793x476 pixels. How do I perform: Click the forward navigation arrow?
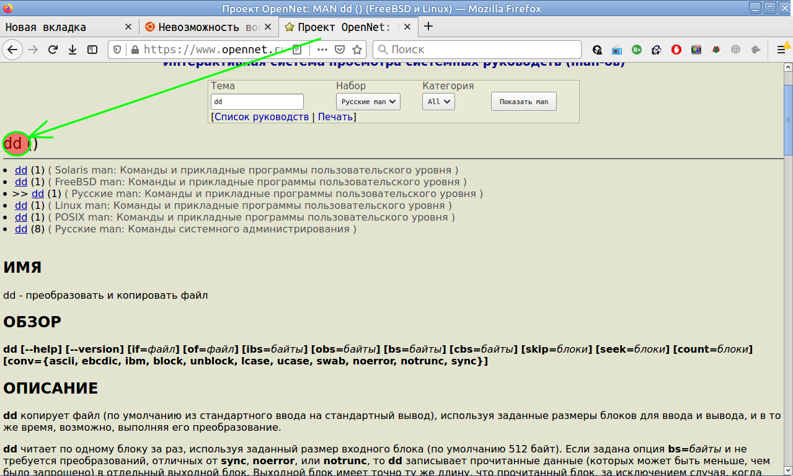33,50
